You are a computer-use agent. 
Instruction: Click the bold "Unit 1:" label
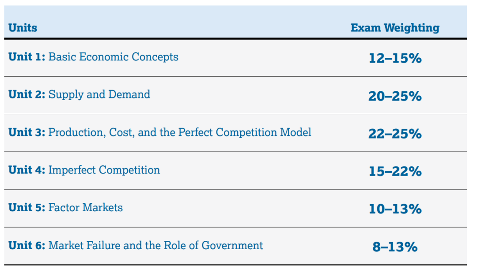click(x=27, y=57)
